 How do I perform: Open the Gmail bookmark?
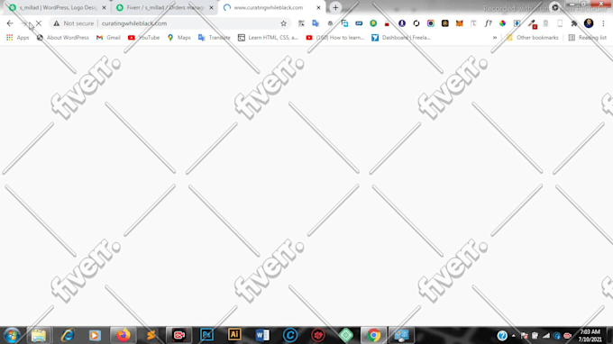[108, 38]
